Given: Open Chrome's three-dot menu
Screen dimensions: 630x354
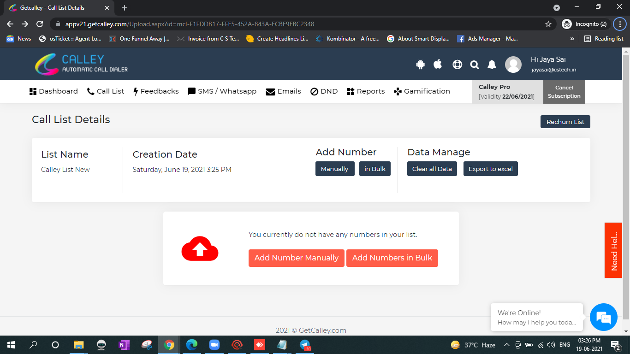Looking at the screenshot, I should (620, 24).
